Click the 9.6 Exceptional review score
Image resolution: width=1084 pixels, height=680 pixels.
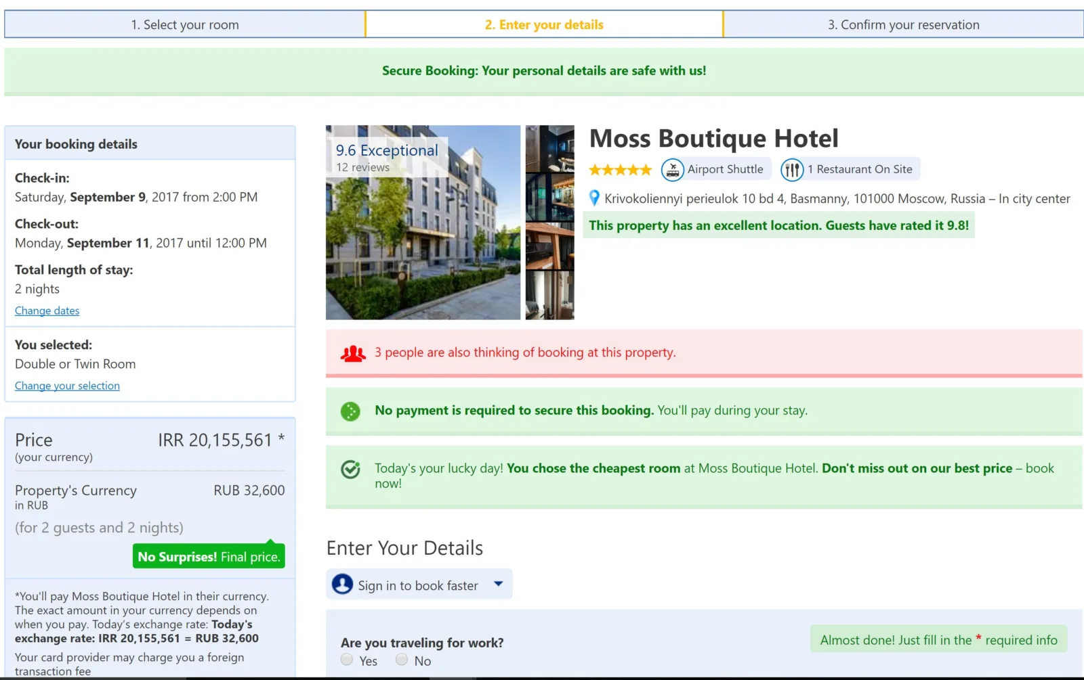(x=387, y=150)
